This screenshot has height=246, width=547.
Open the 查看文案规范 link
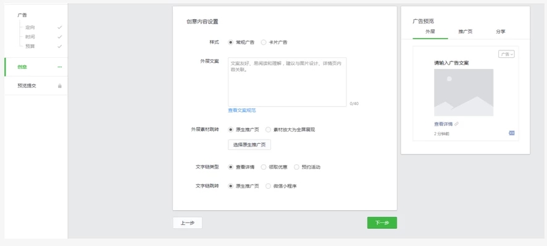[x=242, y=111]
